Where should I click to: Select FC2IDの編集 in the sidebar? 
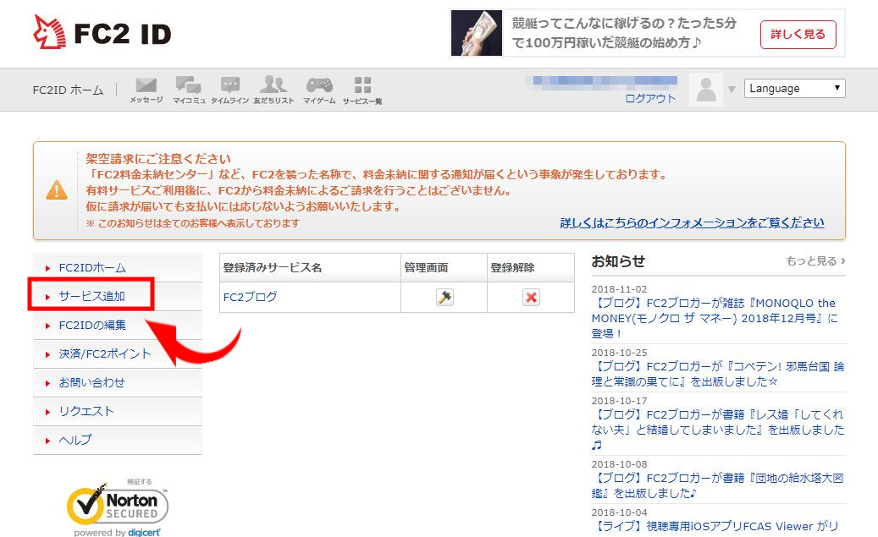[118, 325]
